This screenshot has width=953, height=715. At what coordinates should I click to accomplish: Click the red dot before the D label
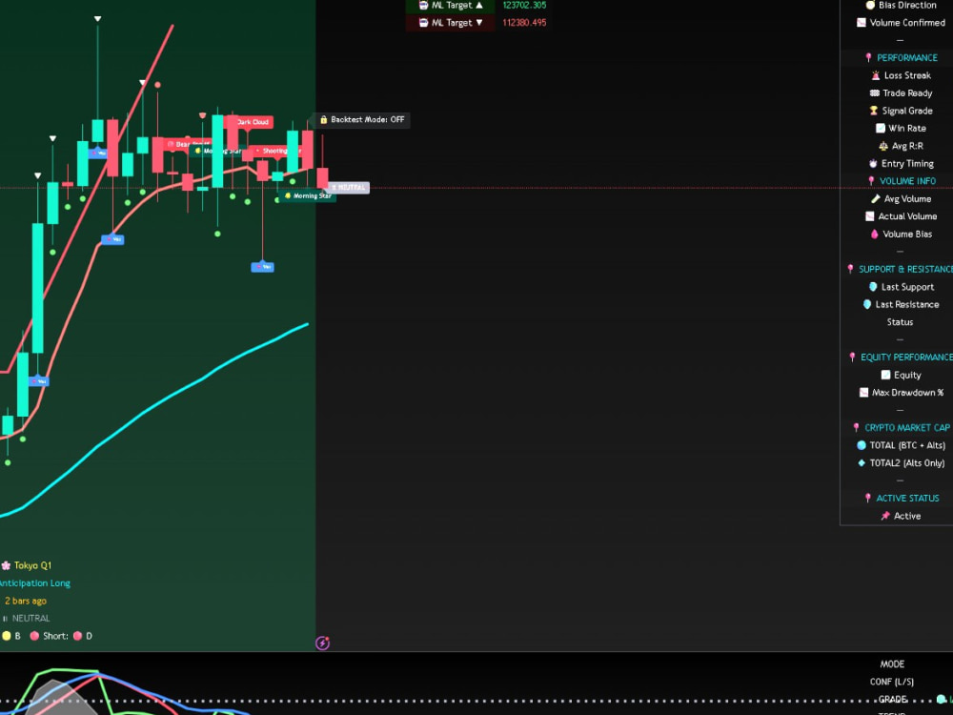tap(78, 636)
